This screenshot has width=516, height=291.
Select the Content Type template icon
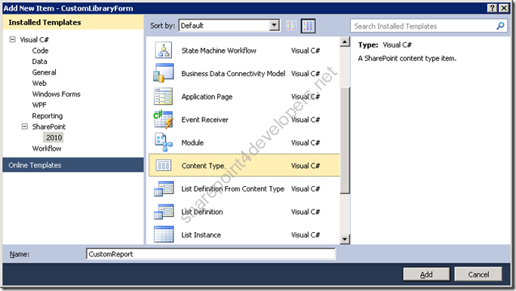(x=164, y=165)
